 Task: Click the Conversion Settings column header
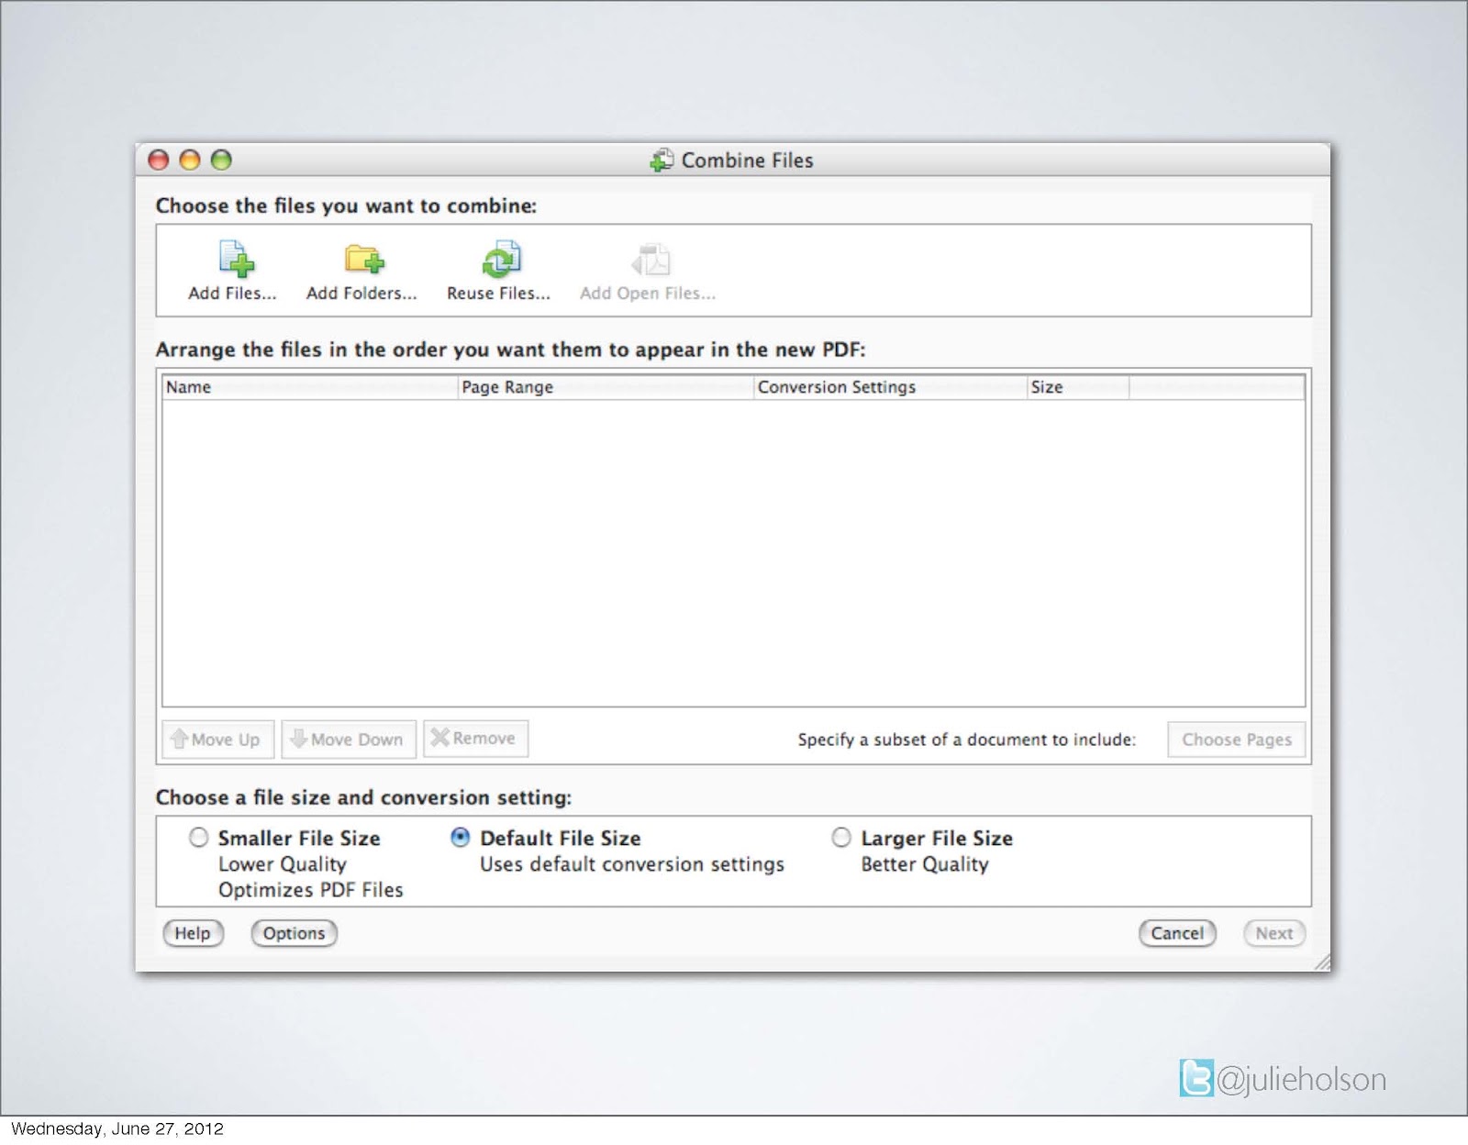coord(890,387)
